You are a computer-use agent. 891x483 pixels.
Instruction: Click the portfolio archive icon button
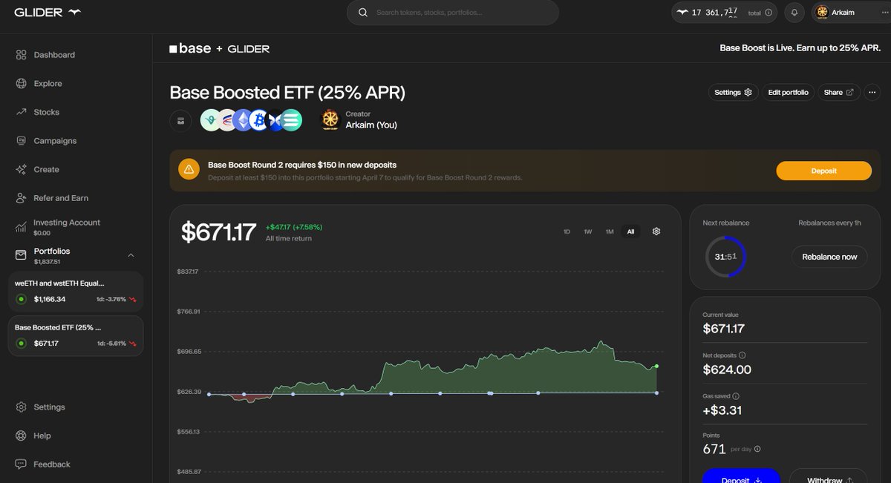[x=180, y=120]
